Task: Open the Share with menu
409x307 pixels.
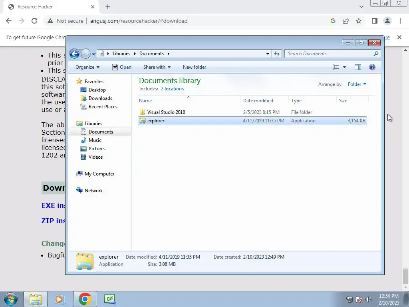Action: coord(157,67)
